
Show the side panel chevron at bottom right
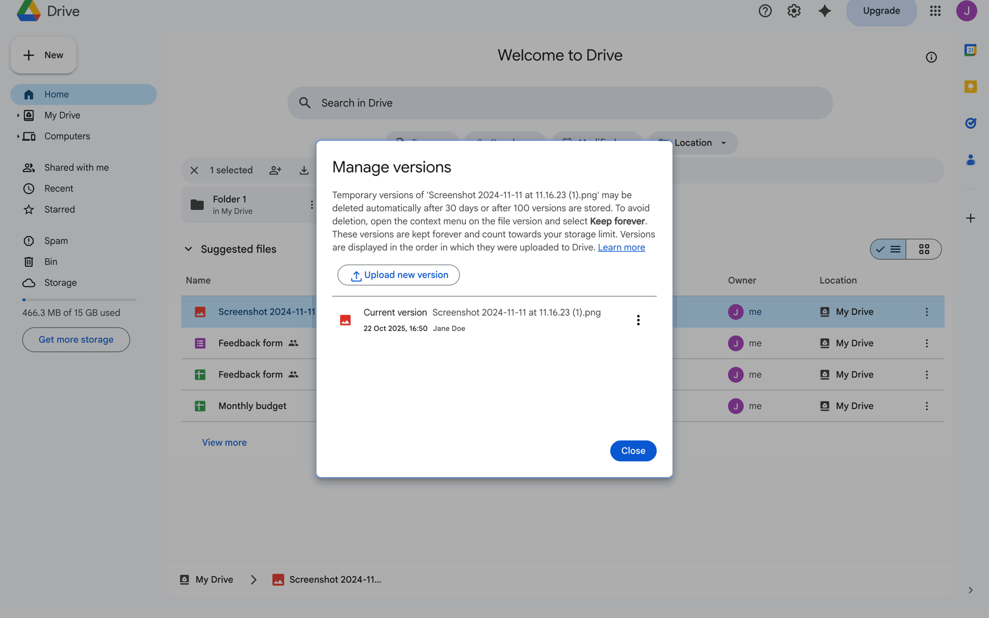(x=970, y=590)
